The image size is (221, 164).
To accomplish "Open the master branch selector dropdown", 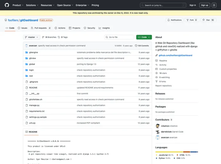I will [31, 37].
